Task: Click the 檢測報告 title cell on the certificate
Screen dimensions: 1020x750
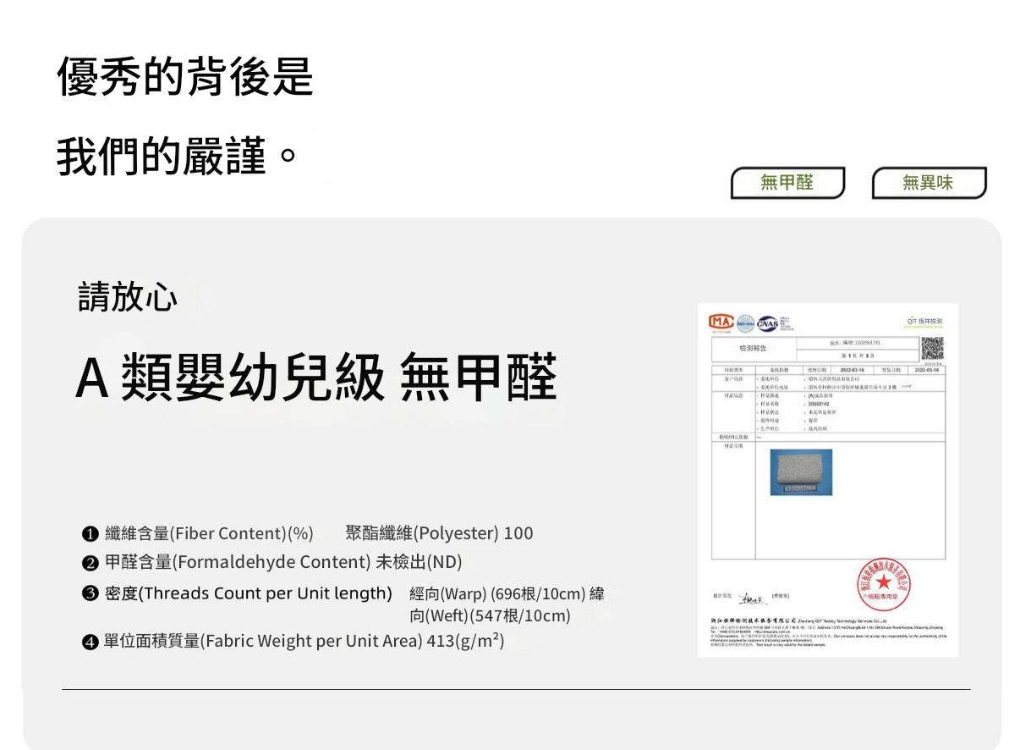Action: pyautogui.click(x=752, y=348)
